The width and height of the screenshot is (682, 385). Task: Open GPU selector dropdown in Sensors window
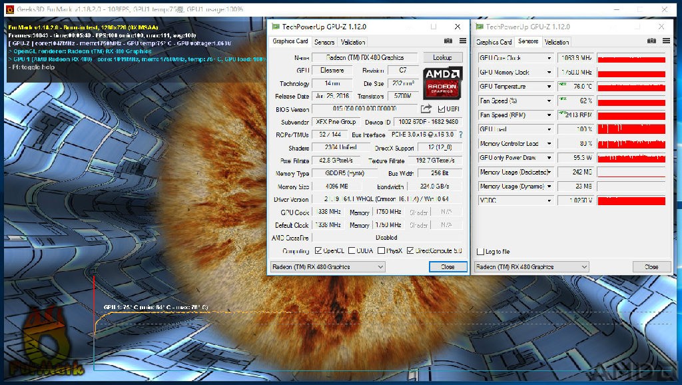point(531,266)
